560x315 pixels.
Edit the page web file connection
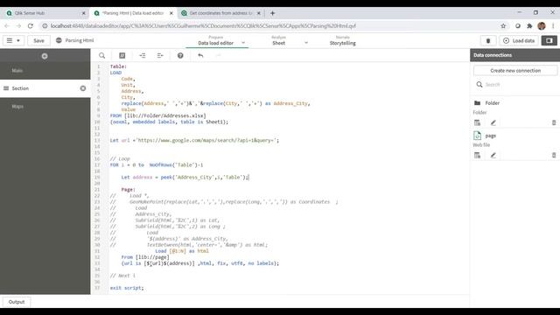(x=493, y=155)
